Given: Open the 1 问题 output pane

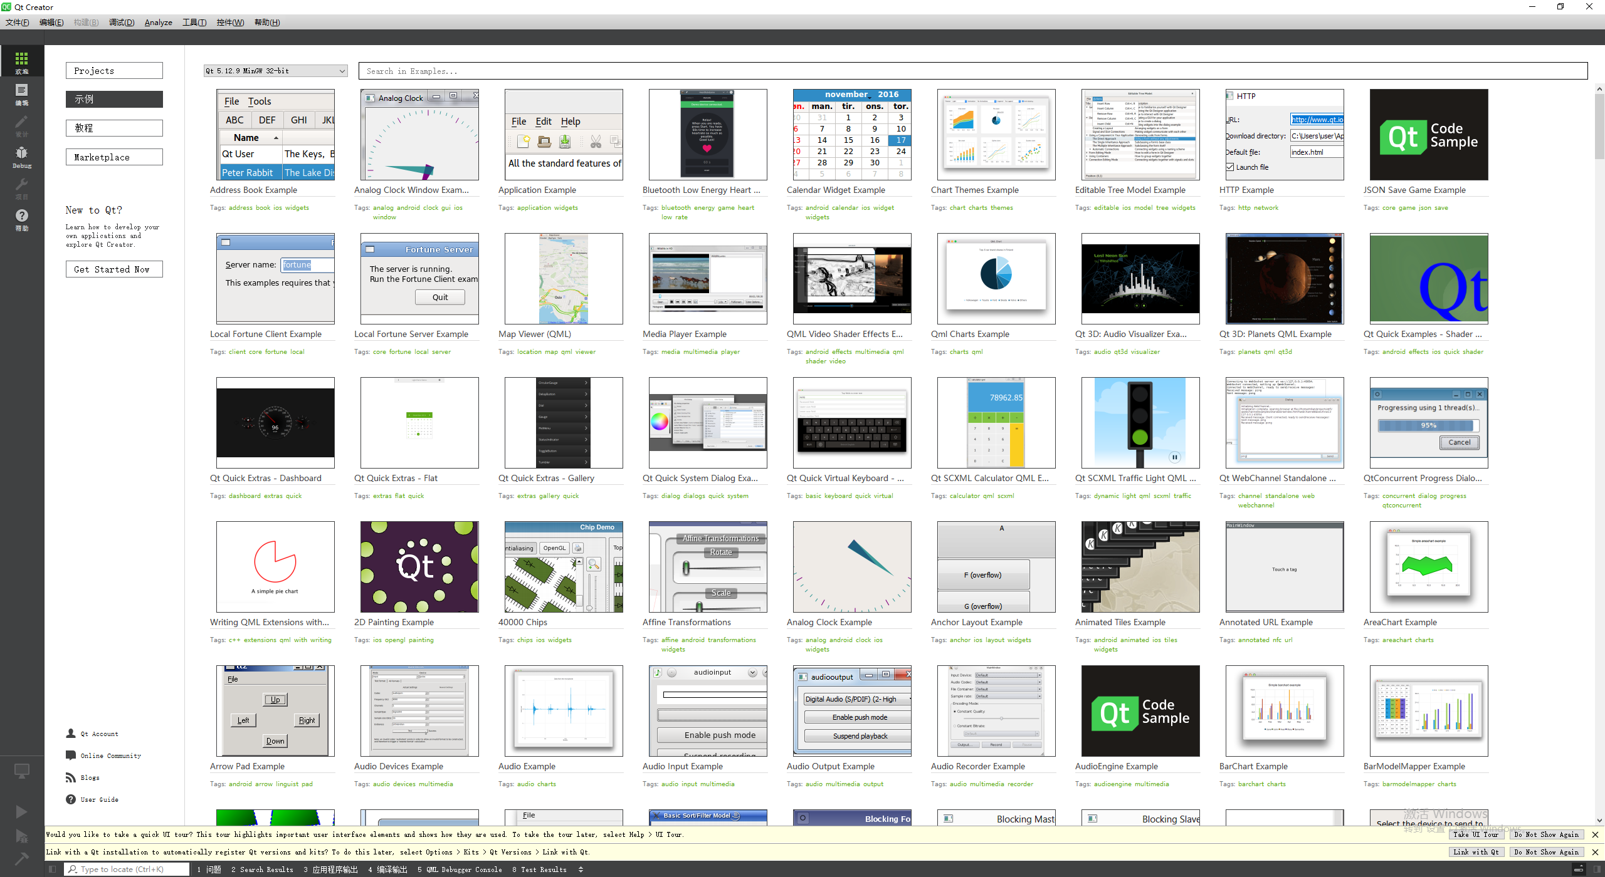Looking at the screenshot, I should pos(209,869).
